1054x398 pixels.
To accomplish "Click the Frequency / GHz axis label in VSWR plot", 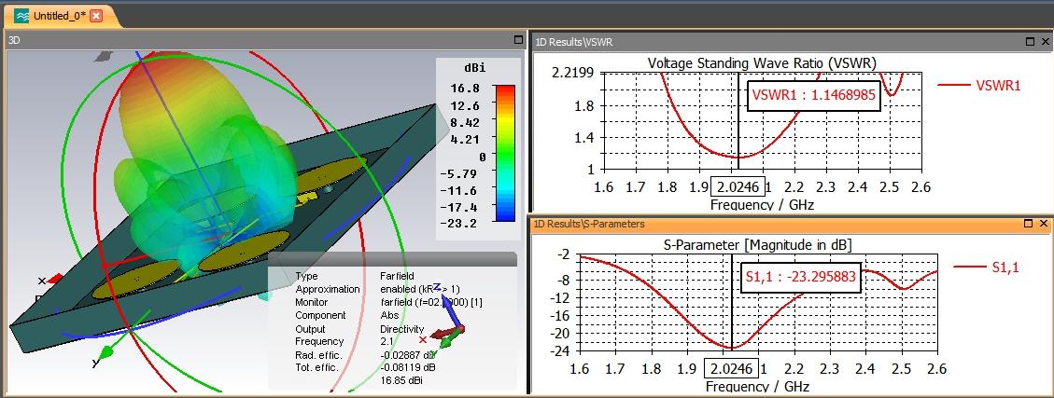I will pos(762,204).
